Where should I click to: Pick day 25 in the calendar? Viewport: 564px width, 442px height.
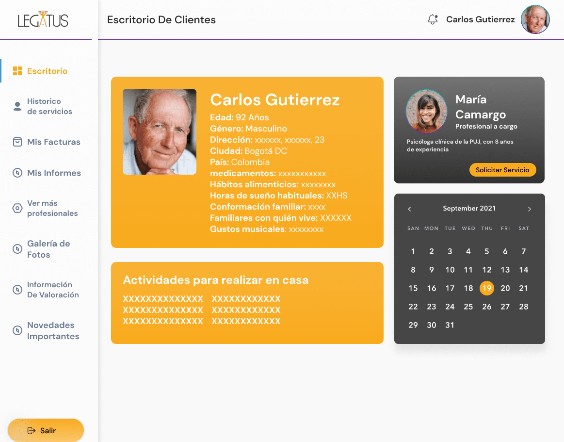pos(468,307)
